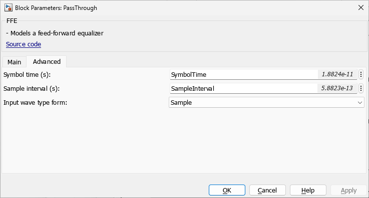Open the Source code link

pyautogui.click(x=24, y=44)
